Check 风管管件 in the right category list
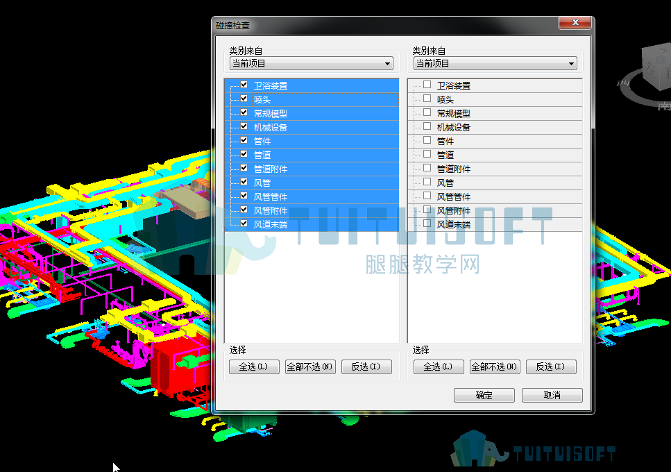The image size is (671, 472). (x=427, y=196)
